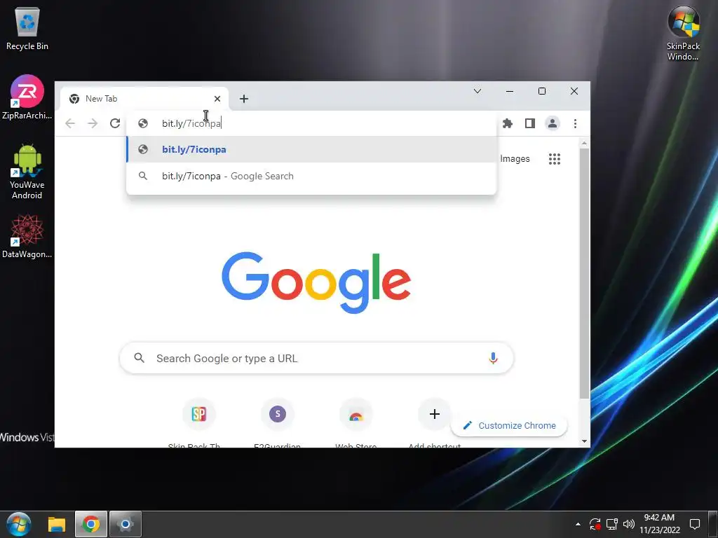Open DataWagon desktop shortcut
This screenshot has height=538, width=718.
[27, 236]
